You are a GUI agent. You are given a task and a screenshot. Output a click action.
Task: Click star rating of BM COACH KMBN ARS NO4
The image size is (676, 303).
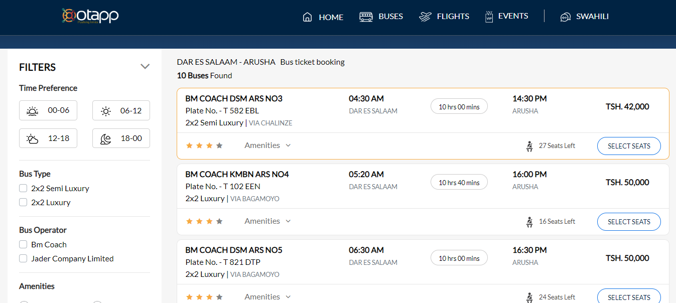(204, 221)
